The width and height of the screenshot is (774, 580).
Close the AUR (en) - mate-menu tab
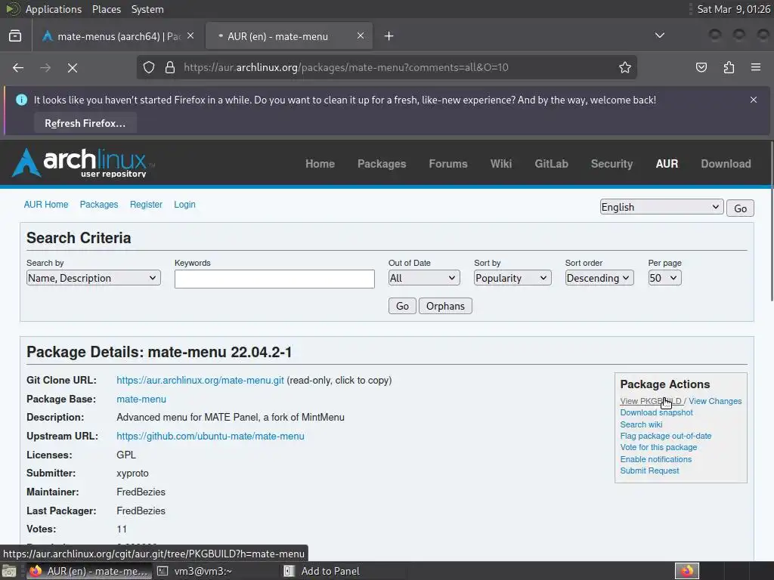361,36
